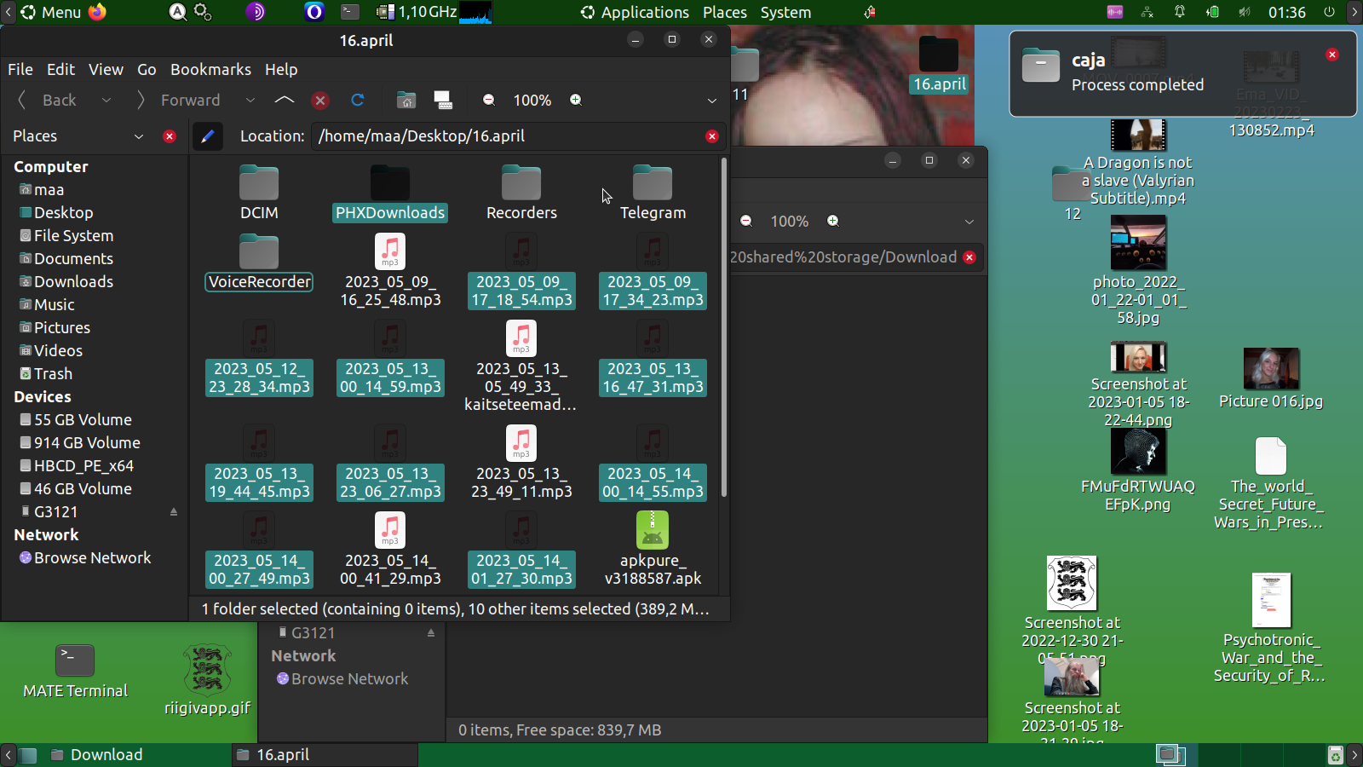Image resolution: width=1363 pixels, height=767 pixels.
Task: Click the 16.april taskbar button
Action: [x=325, y=755]
